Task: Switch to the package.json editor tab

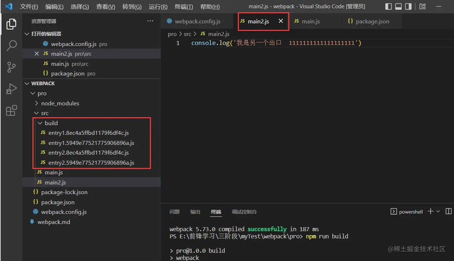Action: click(x=372, y=21)
